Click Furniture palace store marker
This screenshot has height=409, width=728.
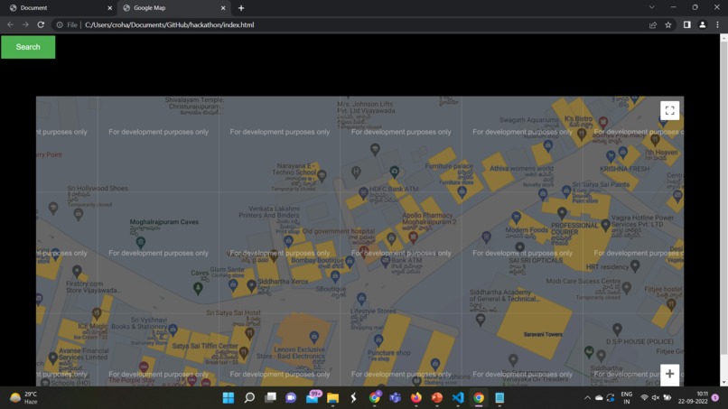462,192
